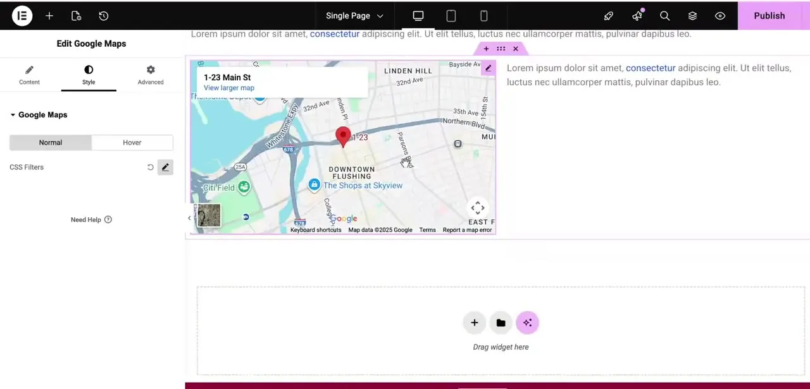Open the map Terms link
This screenshot has width=810, height=389.
[427, 230]
